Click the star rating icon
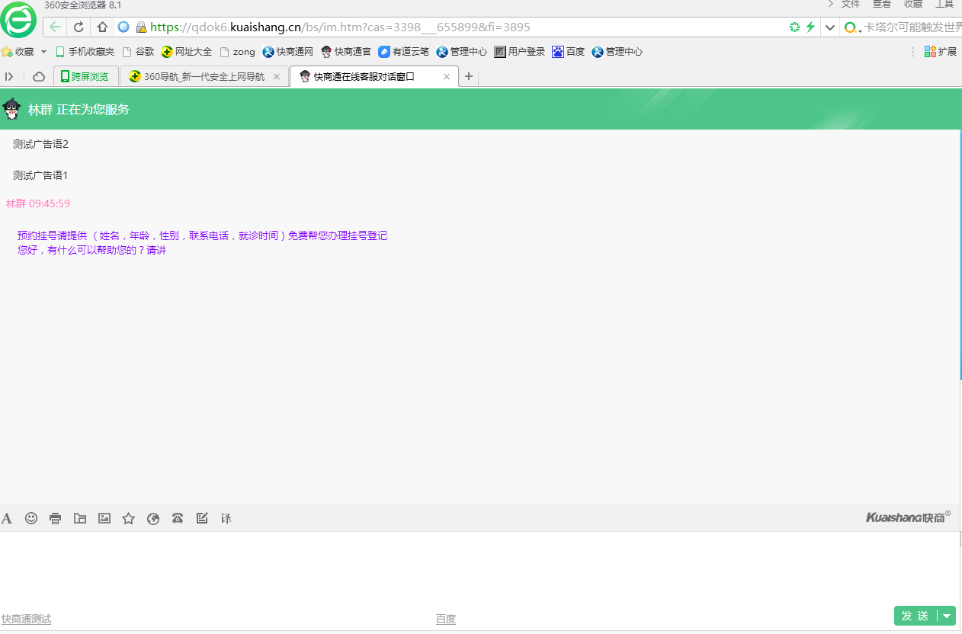The height and width of the screenshot is (634, 962). click(129, 518)
